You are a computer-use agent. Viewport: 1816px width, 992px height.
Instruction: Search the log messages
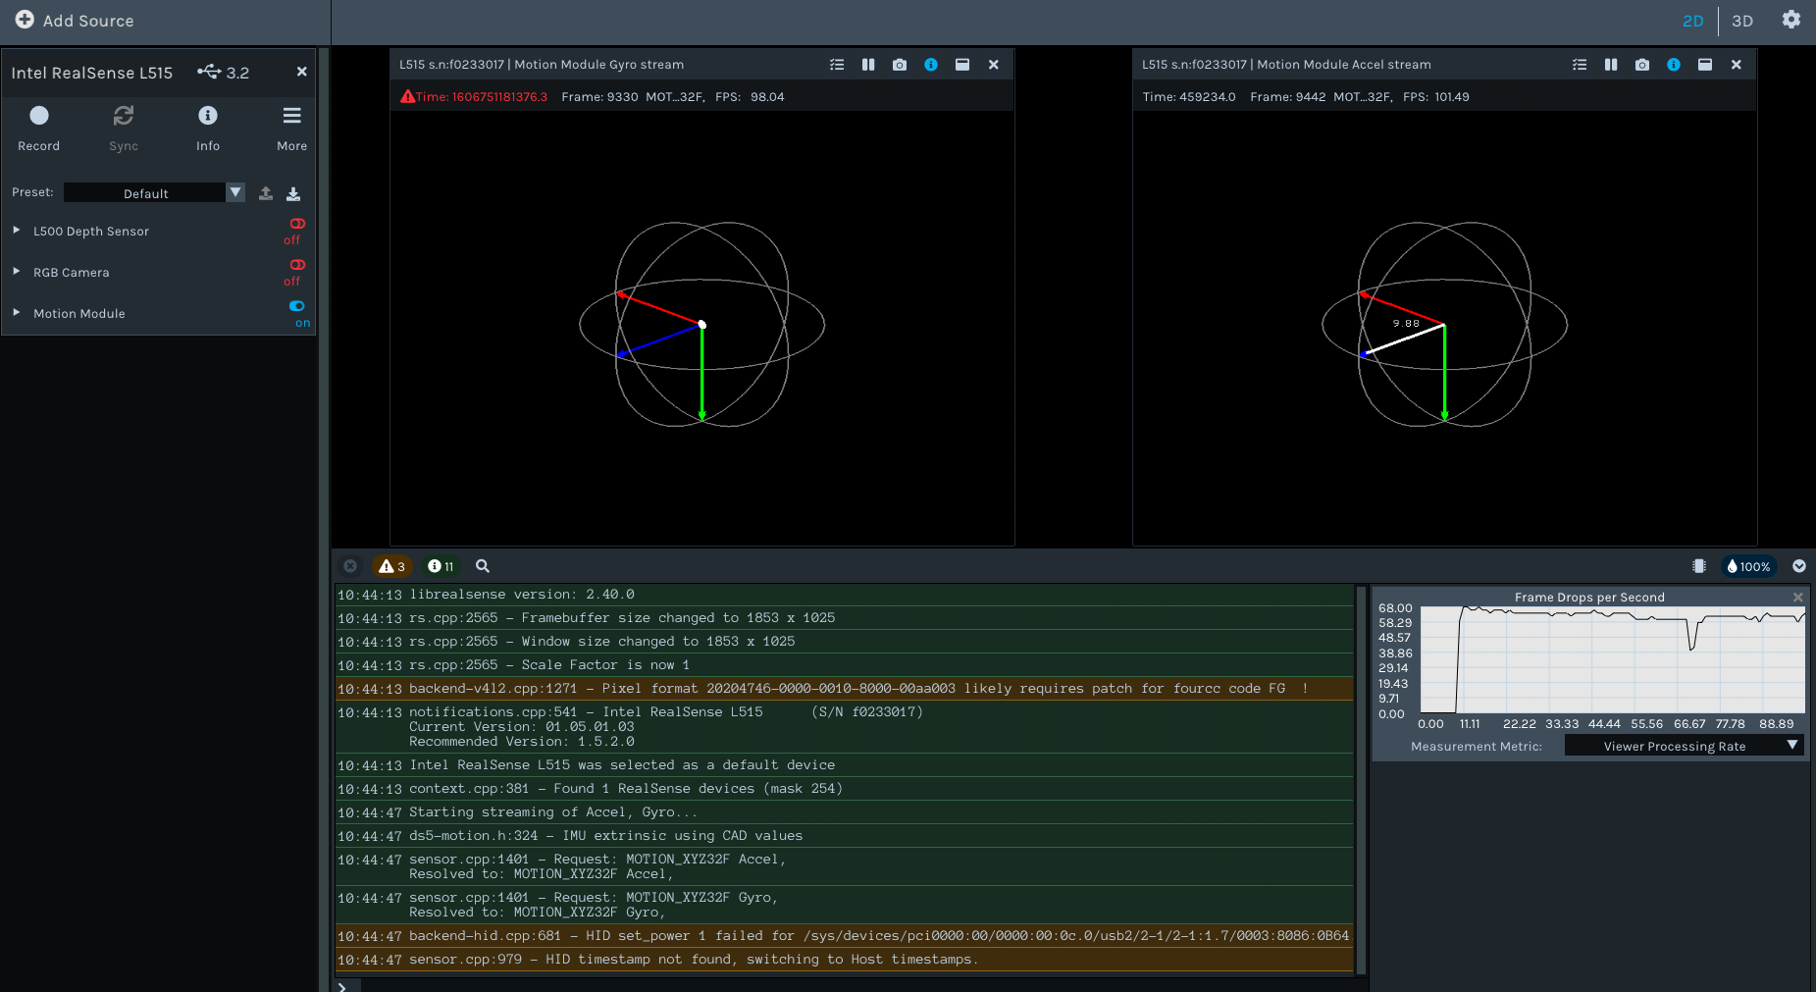(482, 566)
